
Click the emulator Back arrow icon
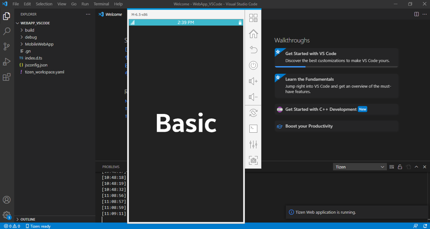tap(253, 50)
